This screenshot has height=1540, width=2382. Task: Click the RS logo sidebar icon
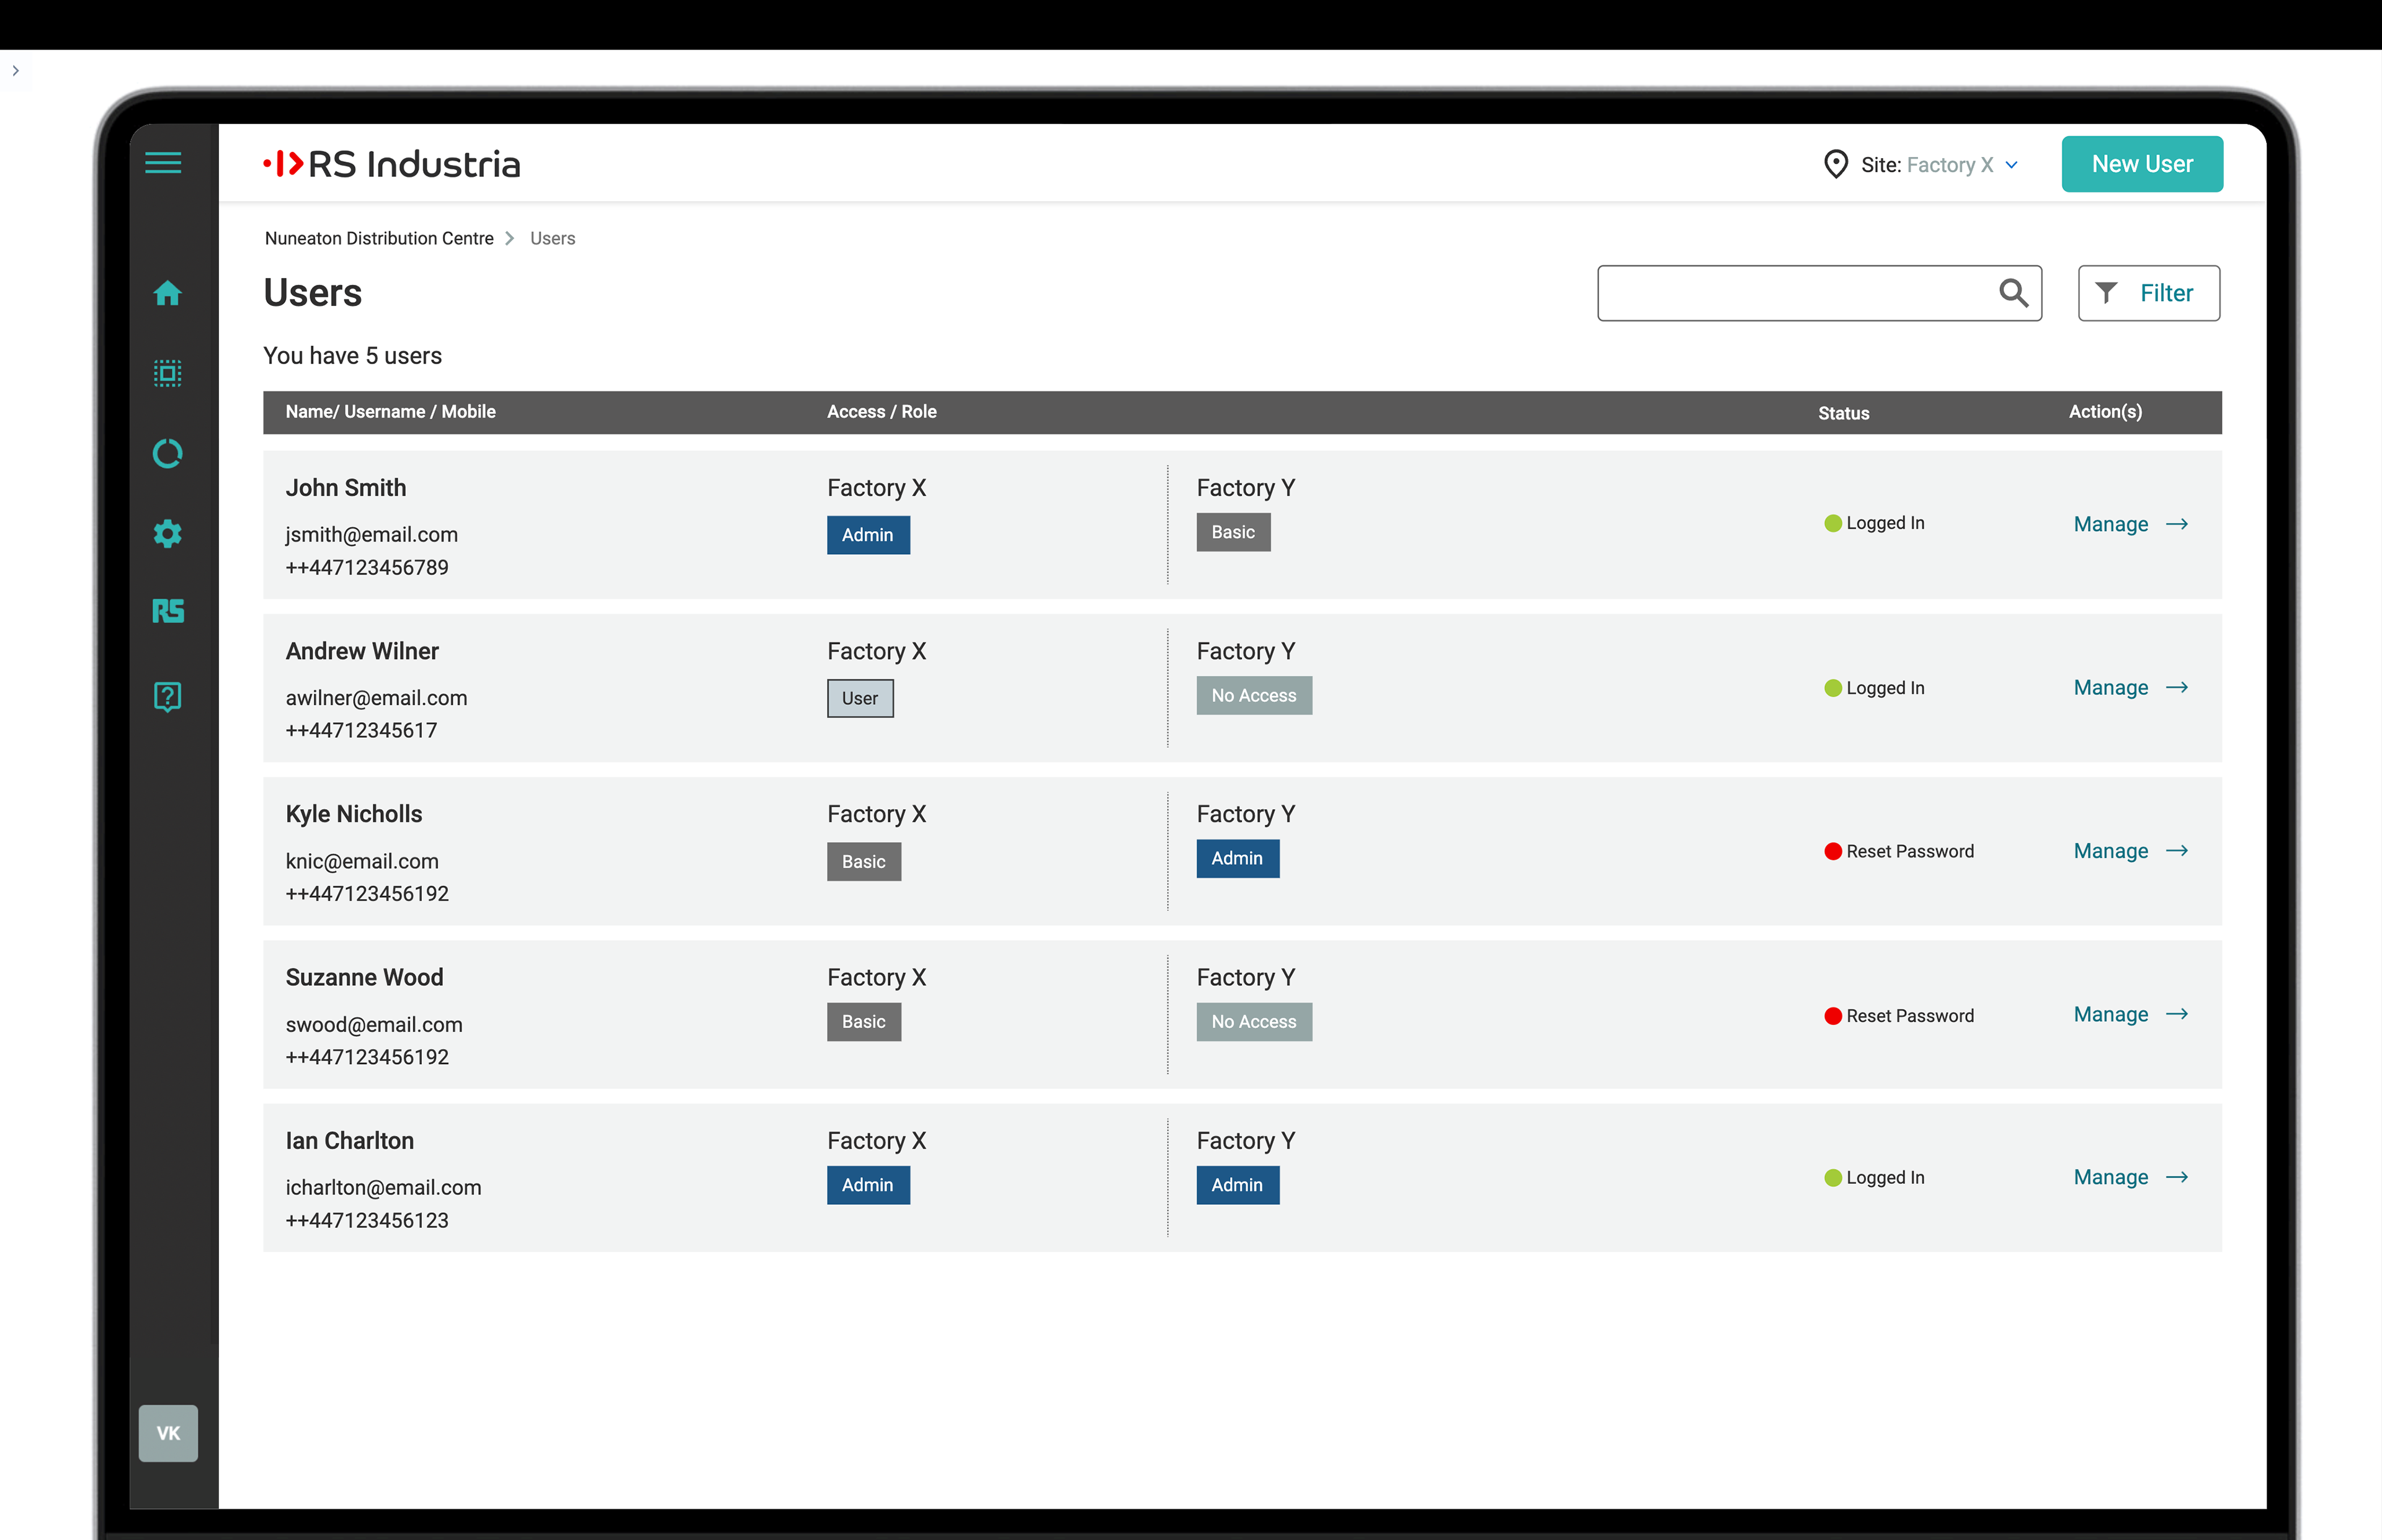[x=167, y=611]
